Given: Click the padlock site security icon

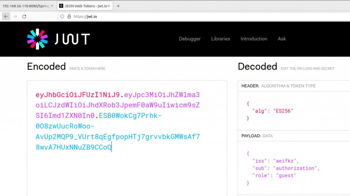Looking at the screenshot, I should point(69,16).
